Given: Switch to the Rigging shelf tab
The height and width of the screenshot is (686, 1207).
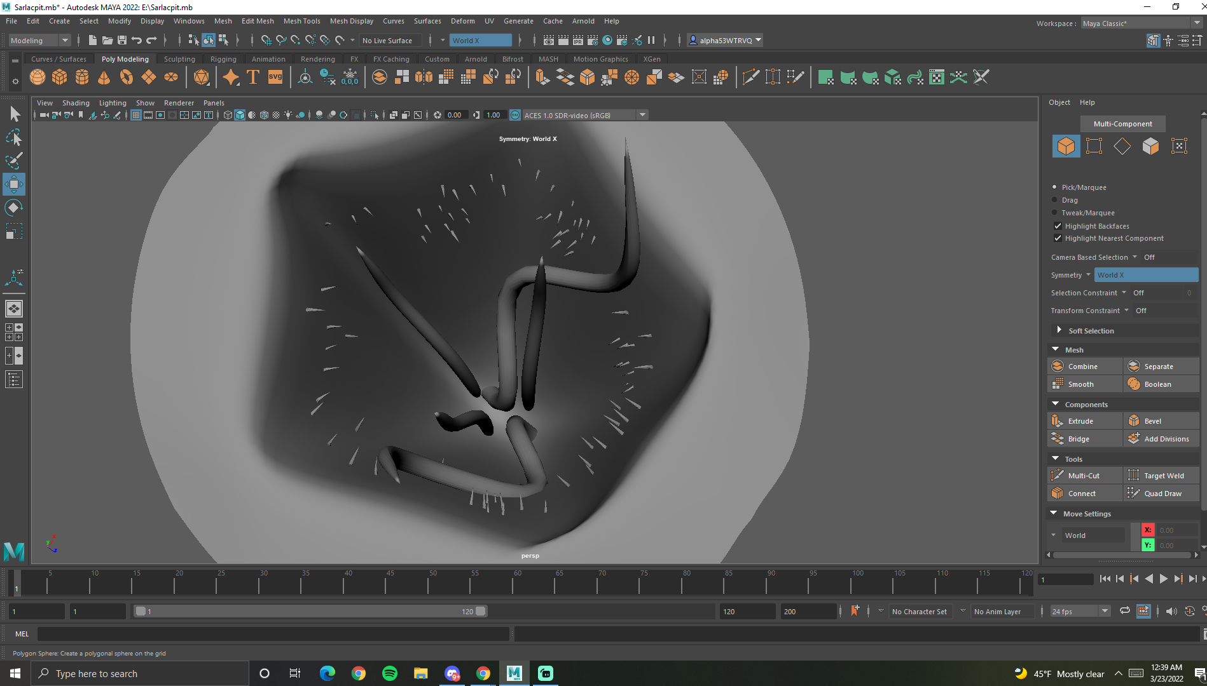Looking at the screenshot, I should (223, 59).
